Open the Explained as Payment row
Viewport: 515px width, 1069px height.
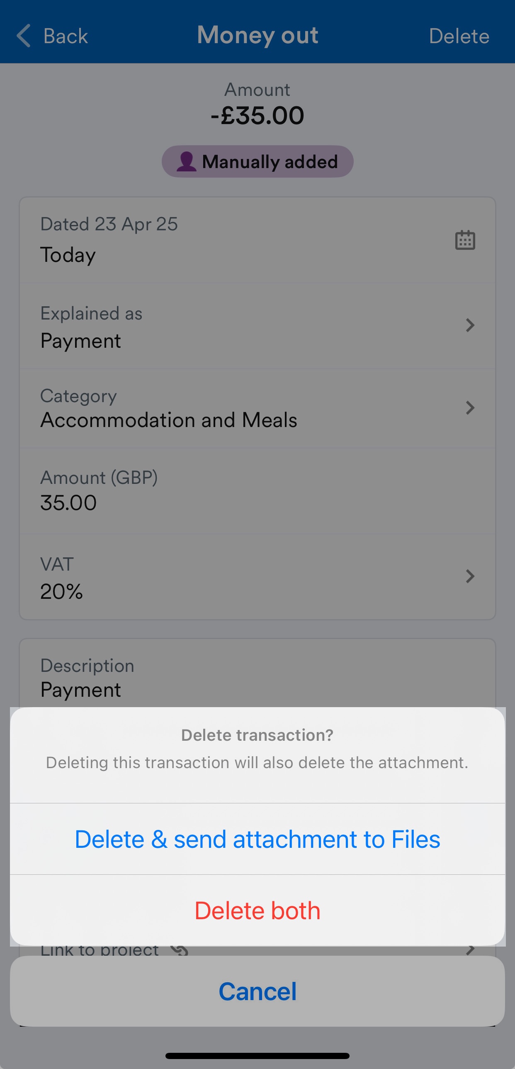coord(257,326)
